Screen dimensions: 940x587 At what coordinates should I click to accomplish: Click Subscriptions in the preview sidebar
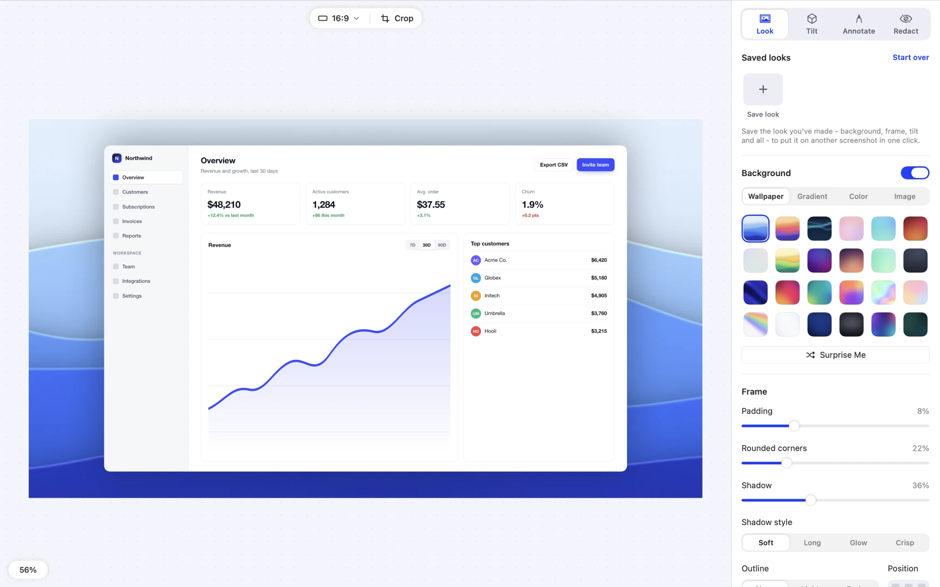[x=146, y=207]
